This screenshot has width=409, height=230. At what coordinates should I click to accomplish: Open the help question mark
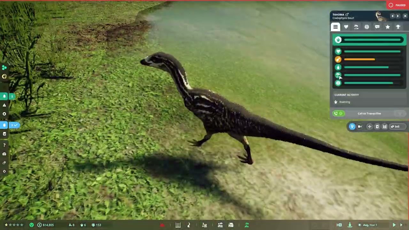tap(4, 145)
